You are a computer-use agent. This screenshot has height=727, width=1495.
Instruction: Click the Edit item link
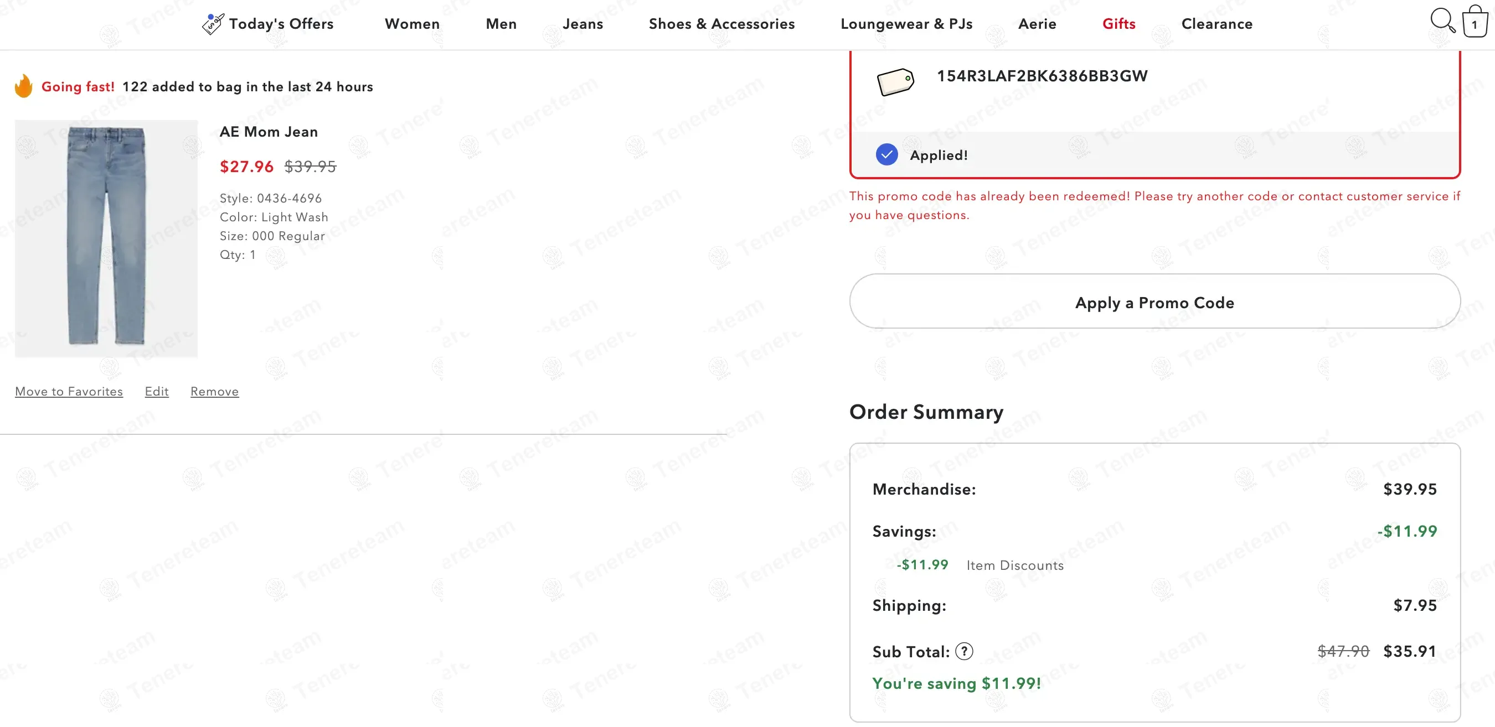coord(157,391)
